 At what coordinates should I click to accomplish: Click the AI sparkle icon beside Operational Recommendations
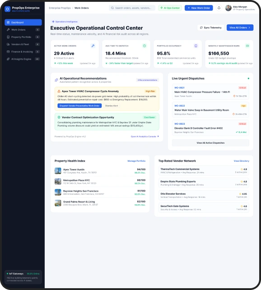click(x=56, y=80)
